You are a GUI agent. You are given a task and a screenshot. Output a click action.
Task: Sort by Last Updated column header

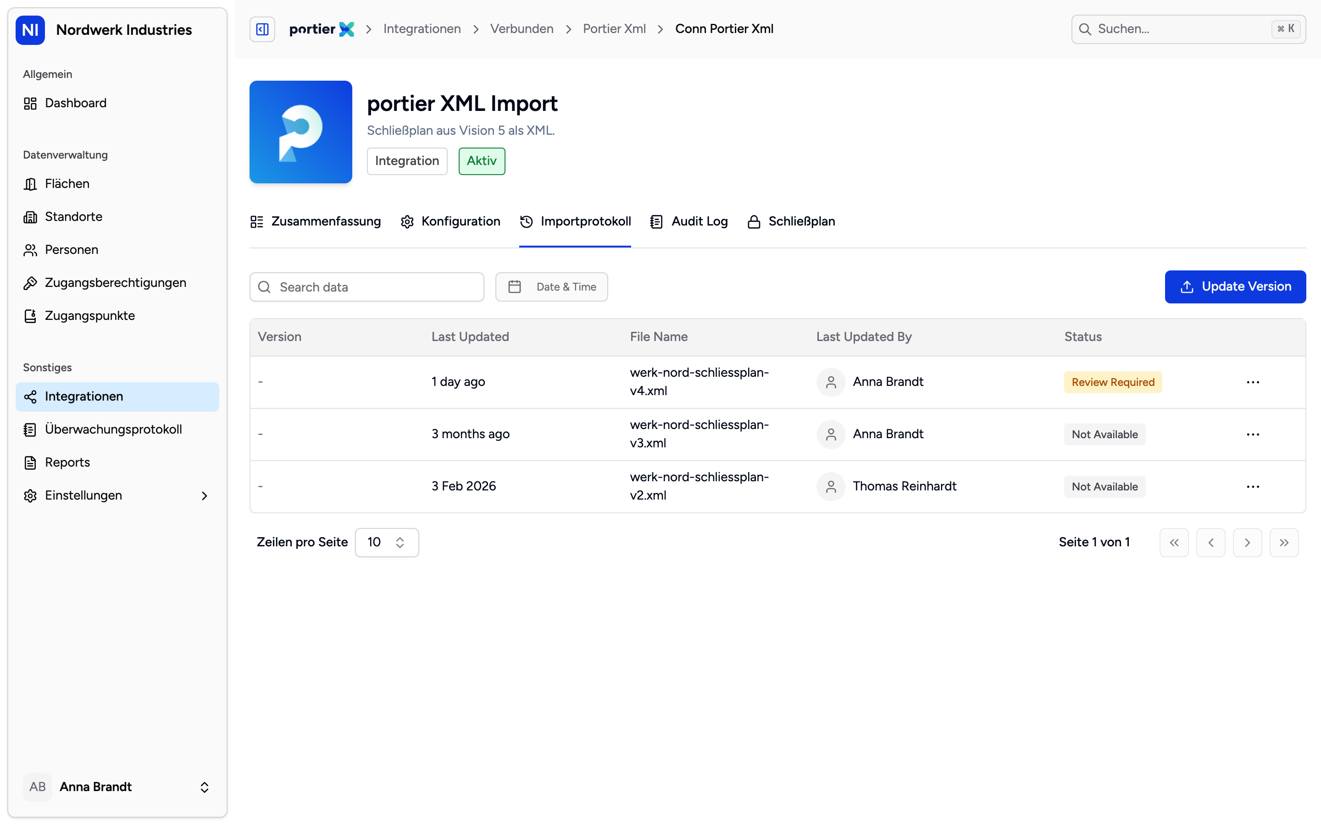470,337
